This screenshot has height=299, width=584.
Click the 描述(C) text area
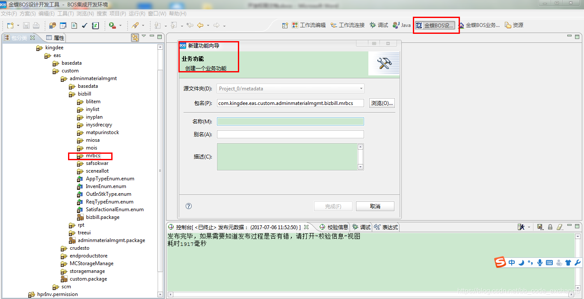[287, 157]
